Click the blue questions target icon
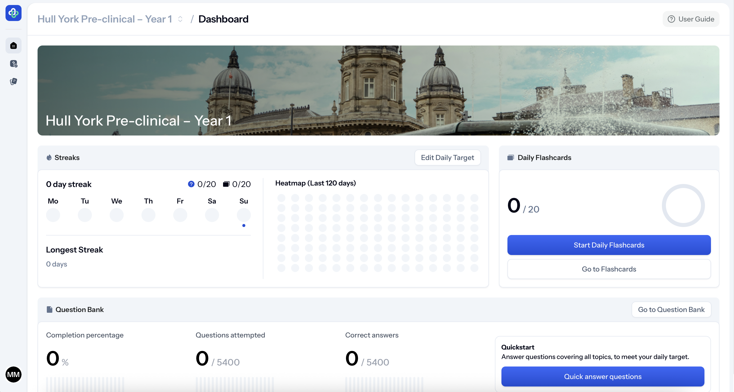The width and height of the screenshot is (734, 392). [x=191, y=184]
